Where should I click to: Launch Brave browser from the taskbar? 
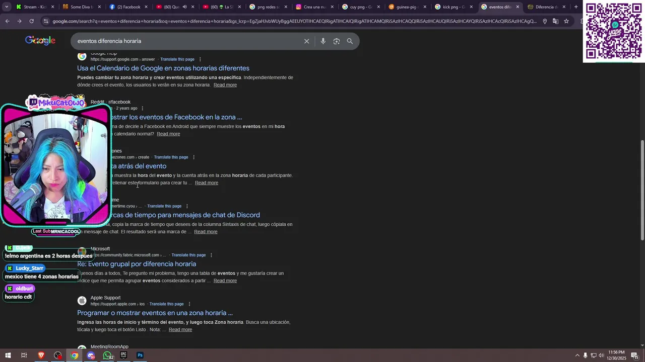[x=41, y=355]
